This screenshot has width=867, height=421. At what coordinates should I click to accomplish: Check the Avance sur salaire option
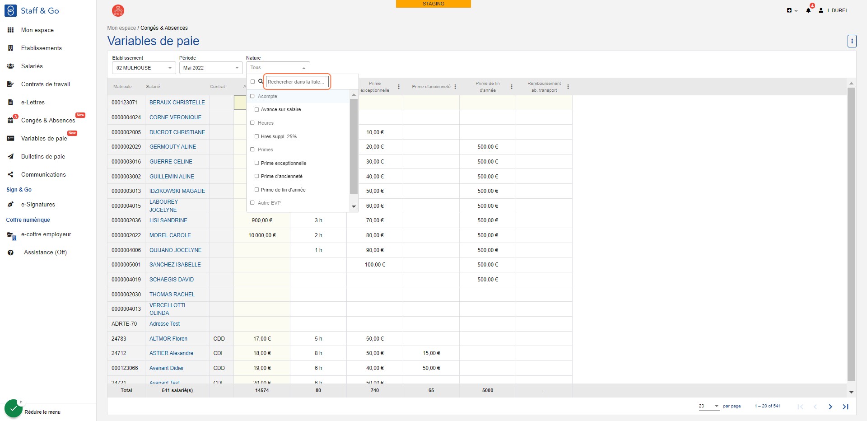pos(256,109)
